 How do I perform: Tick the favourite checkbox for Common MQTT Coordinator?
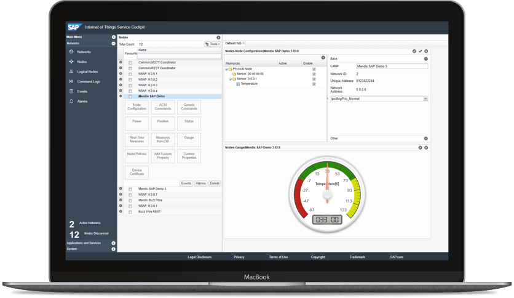click(130, 63)
